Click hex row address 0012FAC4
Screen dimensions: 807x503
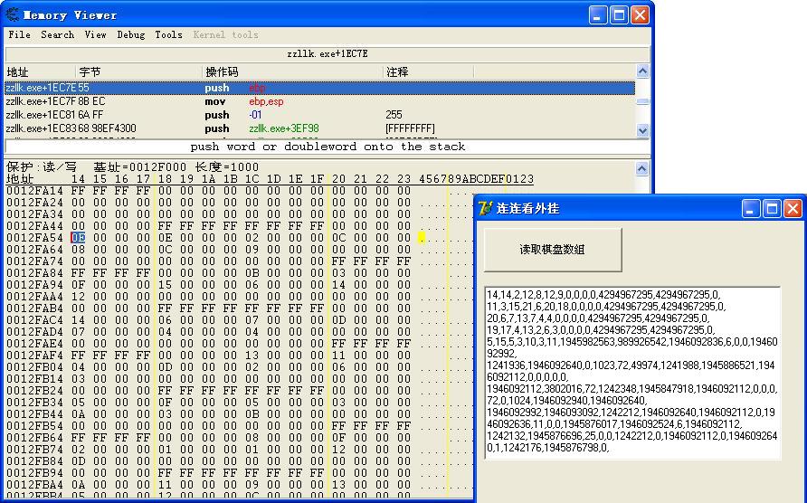(x=34, y=320)
